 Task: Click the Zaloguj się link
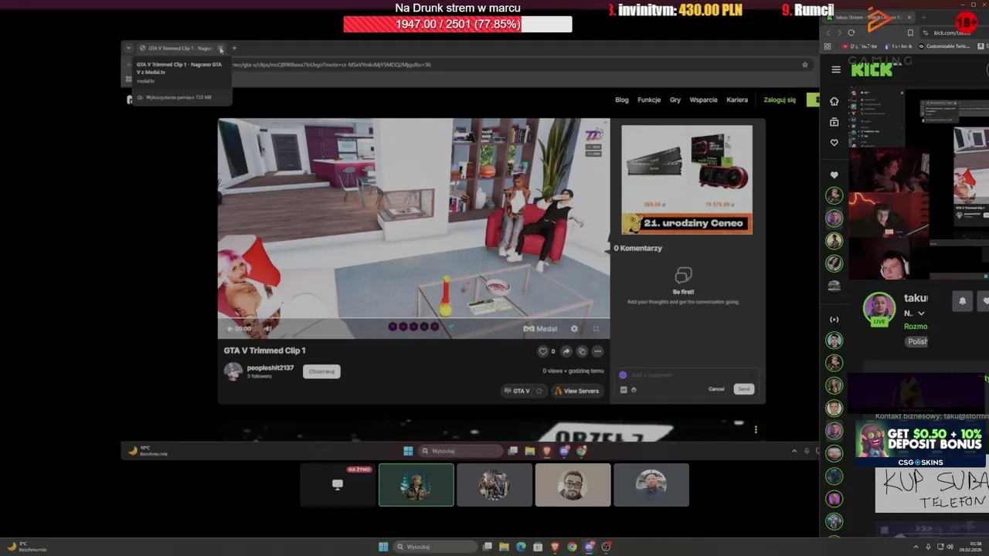pyautogui.click(x=780, y=100)
